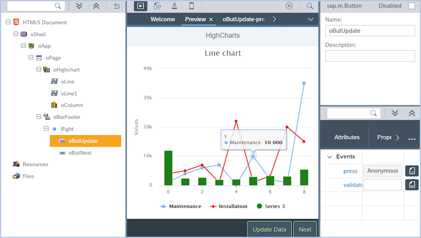
Task: Click the HTML5 Document icon
Action: [x=16, y=22]
